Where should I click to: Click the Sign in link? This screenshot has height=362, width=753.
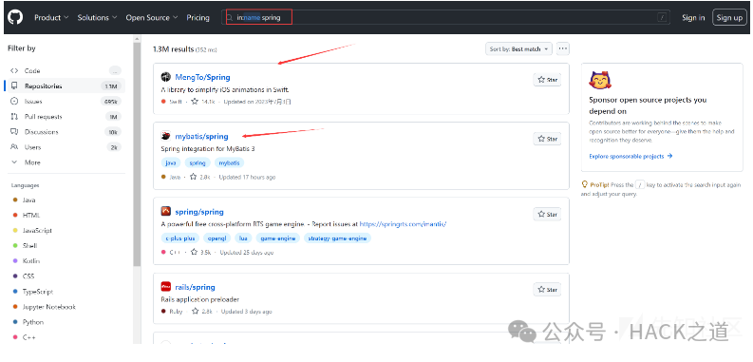pyautogui.click(x=693, y=18)
